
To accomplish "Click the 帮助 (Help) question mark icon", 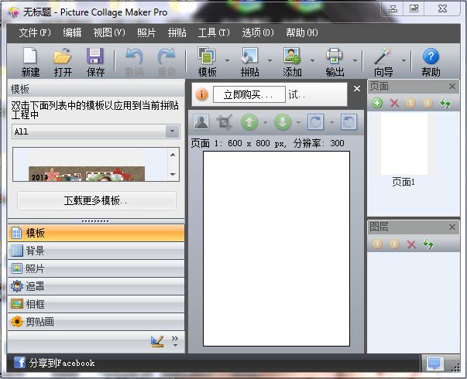I will [431, 57].
